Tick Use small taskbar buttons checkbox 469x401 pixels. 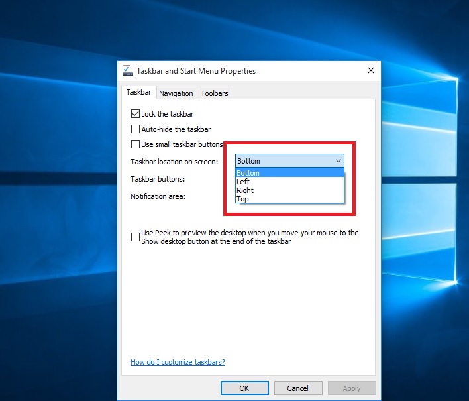[x=136, y=144]
